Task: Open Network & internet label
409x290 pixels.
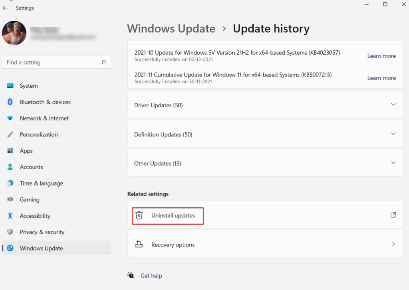Action: [x=44, y=118]
